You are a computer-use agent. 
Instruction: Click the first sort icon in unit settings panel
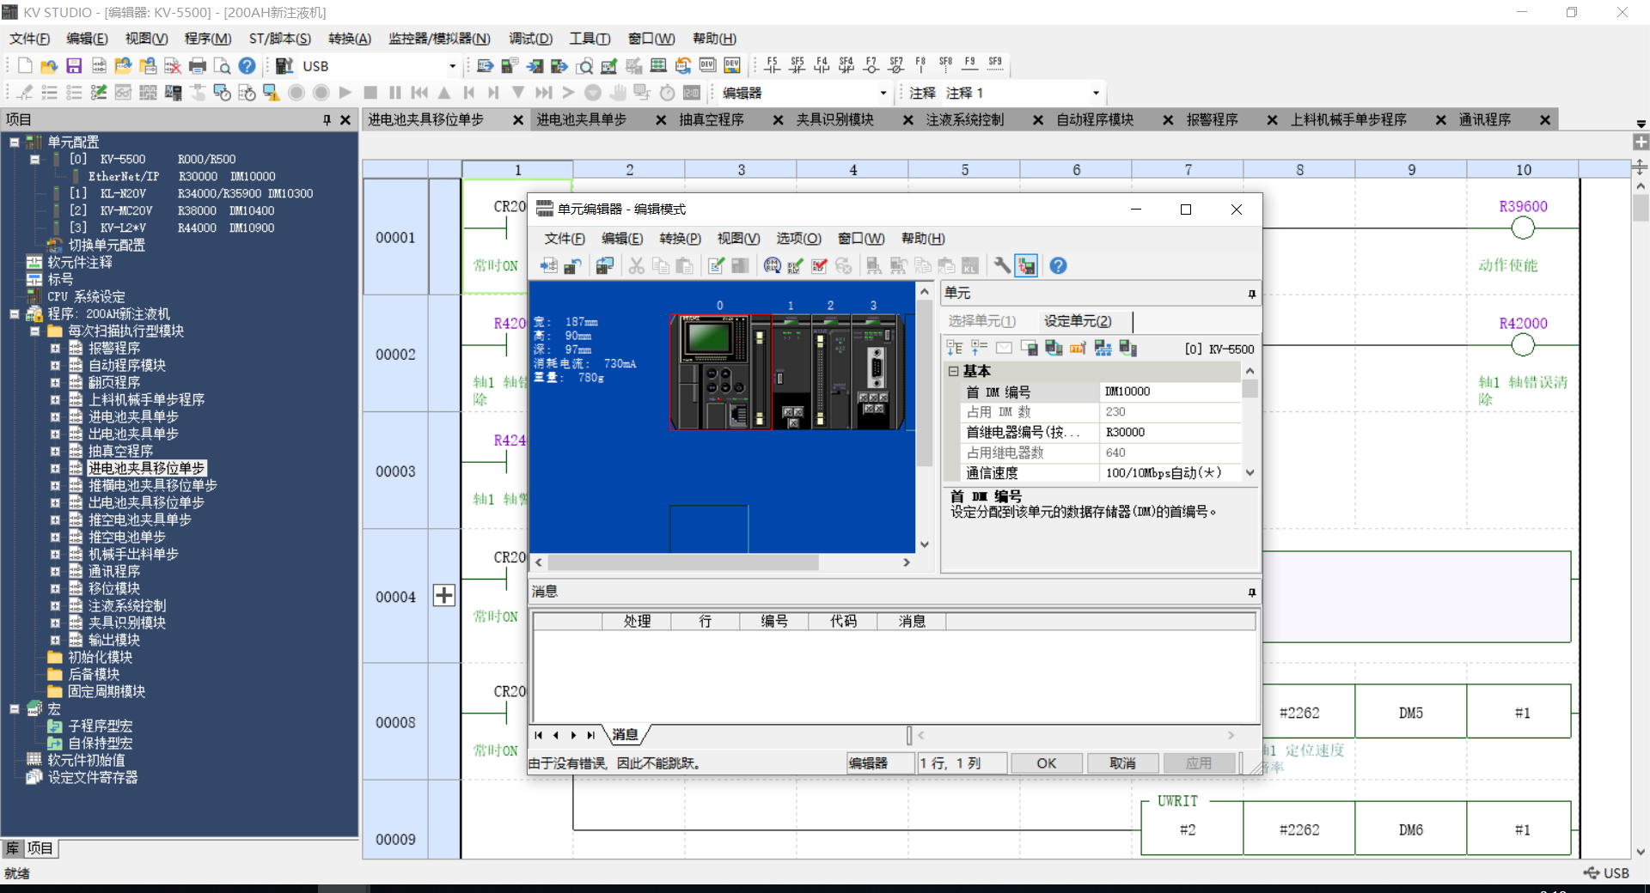tap(954, 348)
